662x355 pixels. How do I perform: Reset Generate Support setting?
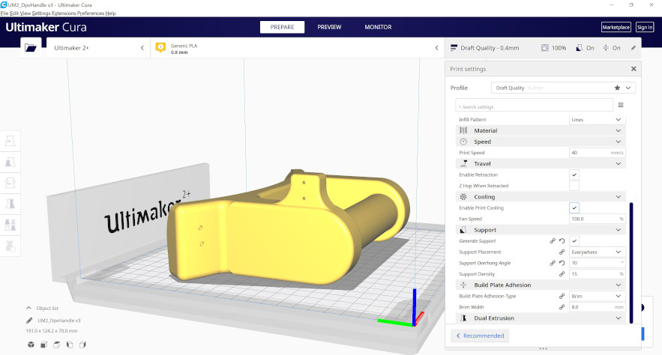[562, 240]
